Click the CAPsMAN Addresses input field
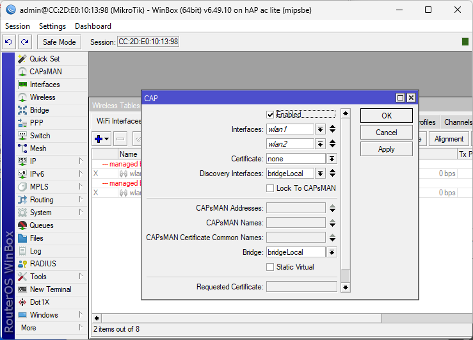The height and width of the screenshot is (340, 473). 296,208
